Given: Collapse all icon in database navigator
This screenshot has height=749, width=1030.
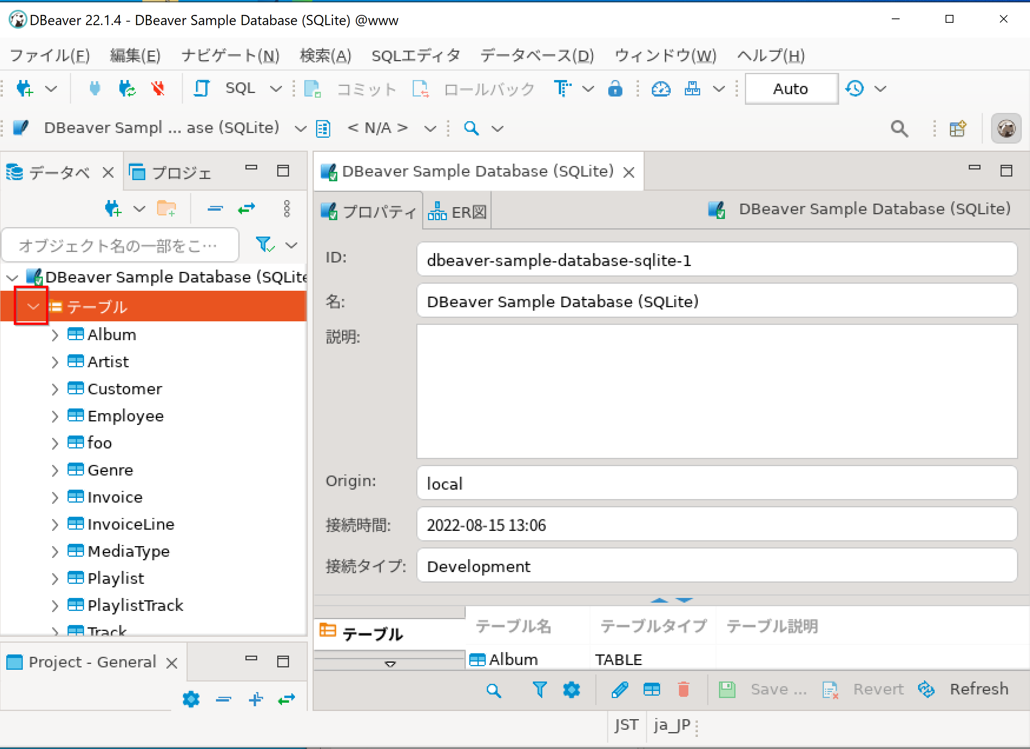Looking at the screenshot, I should pyautogui.click(x=215, y=209).
